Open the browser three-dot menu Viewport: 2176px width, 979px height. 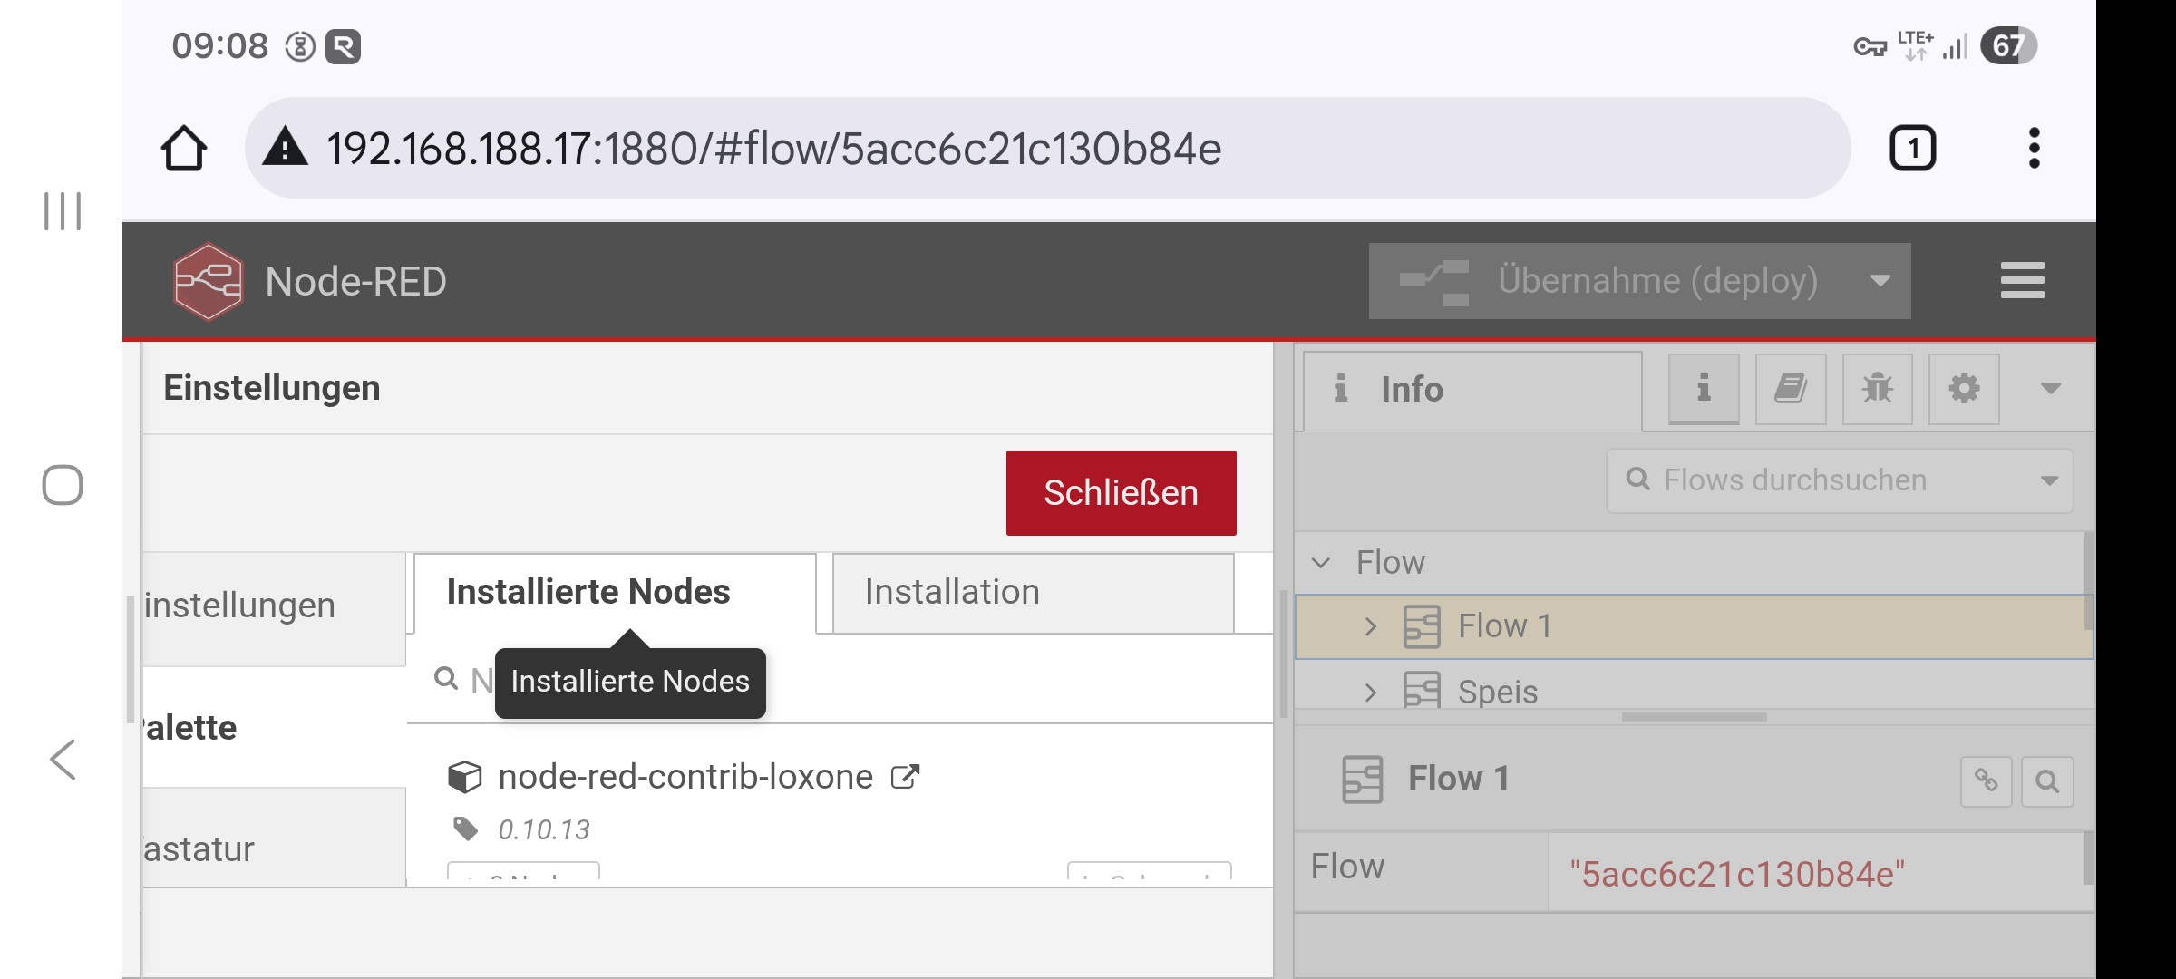2034,148
